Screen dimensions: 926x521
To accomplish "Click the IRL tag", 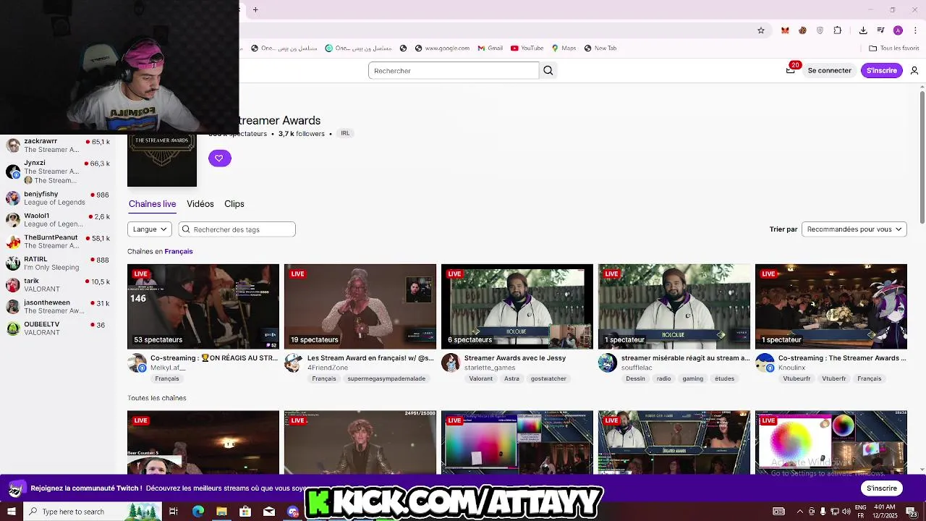I will [345, 133].
